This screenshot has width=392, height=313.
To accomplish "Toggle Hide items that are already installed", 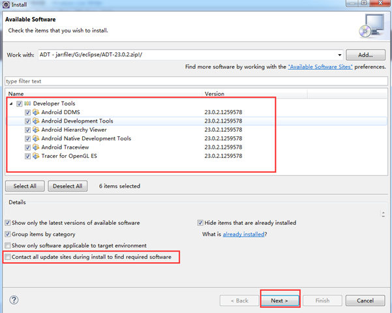I will point(200,222).
